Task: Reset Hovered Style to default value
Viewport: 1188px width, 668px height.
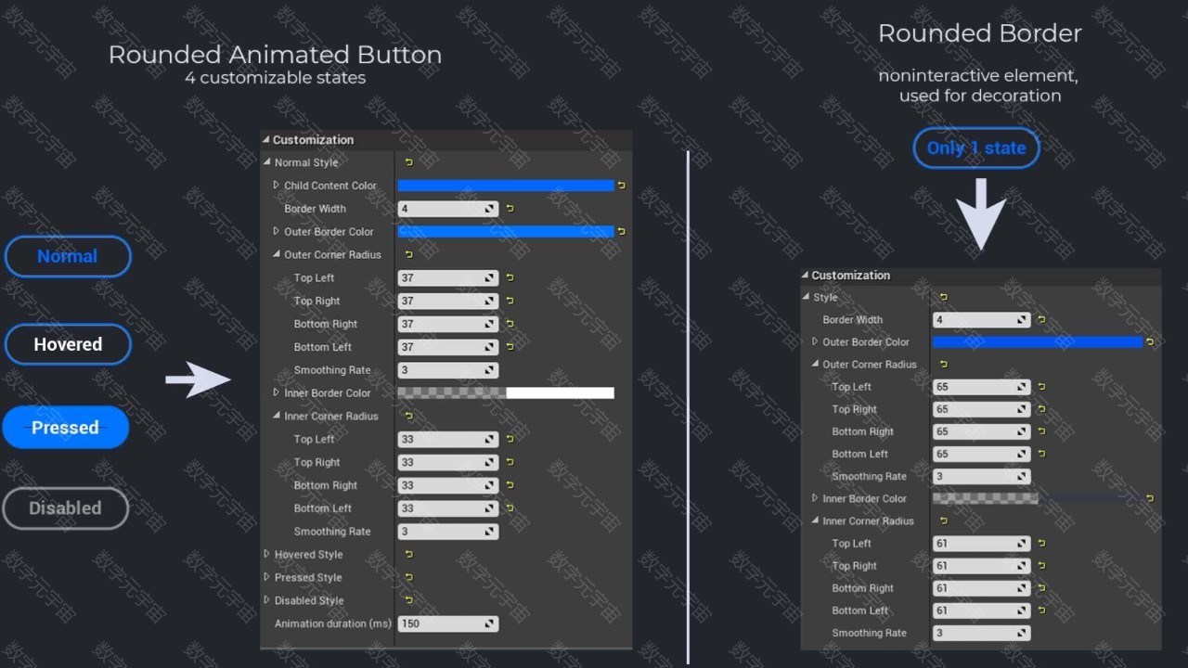Action: (x=408, y=555)
